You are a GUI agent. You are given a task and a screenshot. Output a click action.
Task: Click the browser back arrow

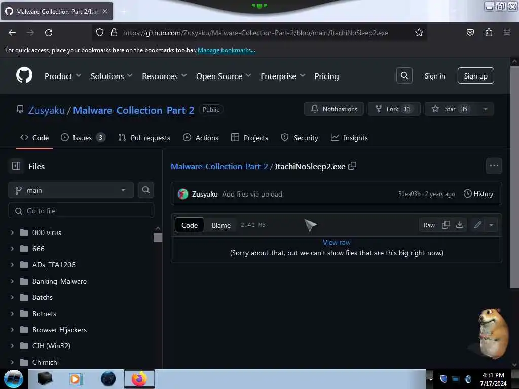(x=12, y=33)
